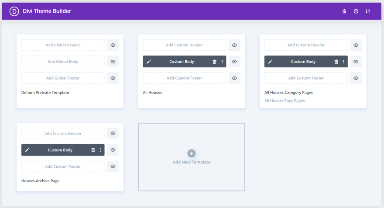This screenshot has height=208, width=384.
Task: Edit the All Houses custom body
Action: 149,62
